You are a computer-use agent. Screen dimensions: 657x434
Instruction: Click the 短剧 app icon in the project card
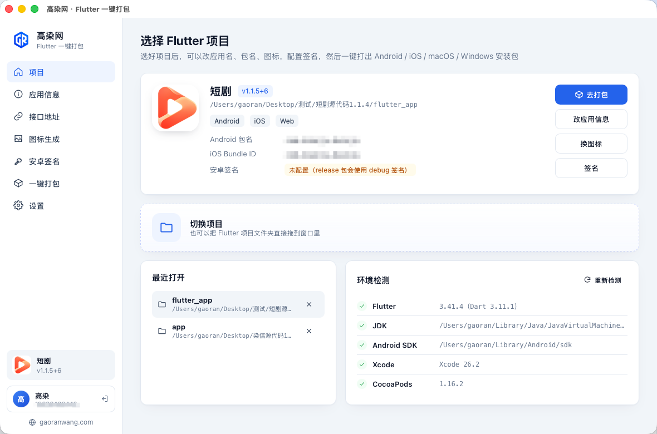click(175, 108)
